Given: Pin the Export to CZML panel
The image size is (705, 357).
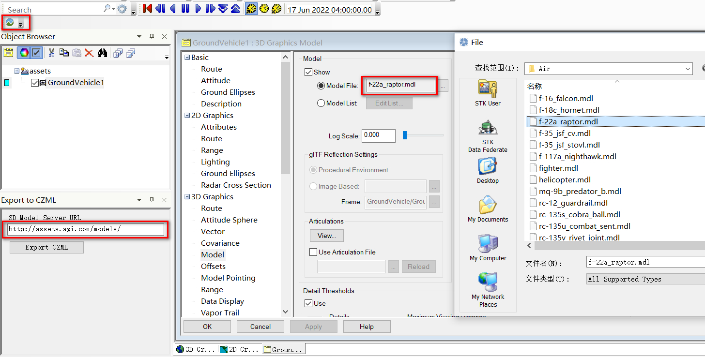Looking at the screenshot, I should click(152, 200).
